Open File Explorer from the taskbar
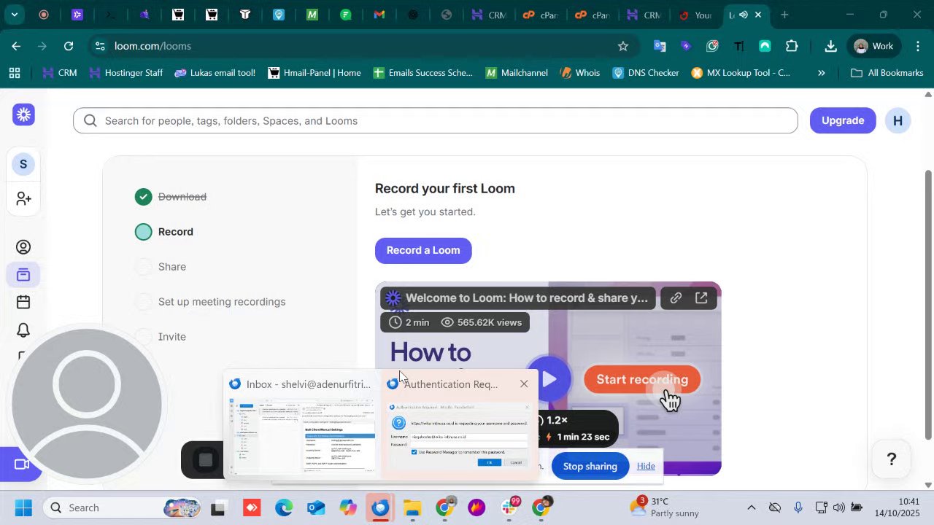Screen dimensions: 934x525 click(412, 507)
